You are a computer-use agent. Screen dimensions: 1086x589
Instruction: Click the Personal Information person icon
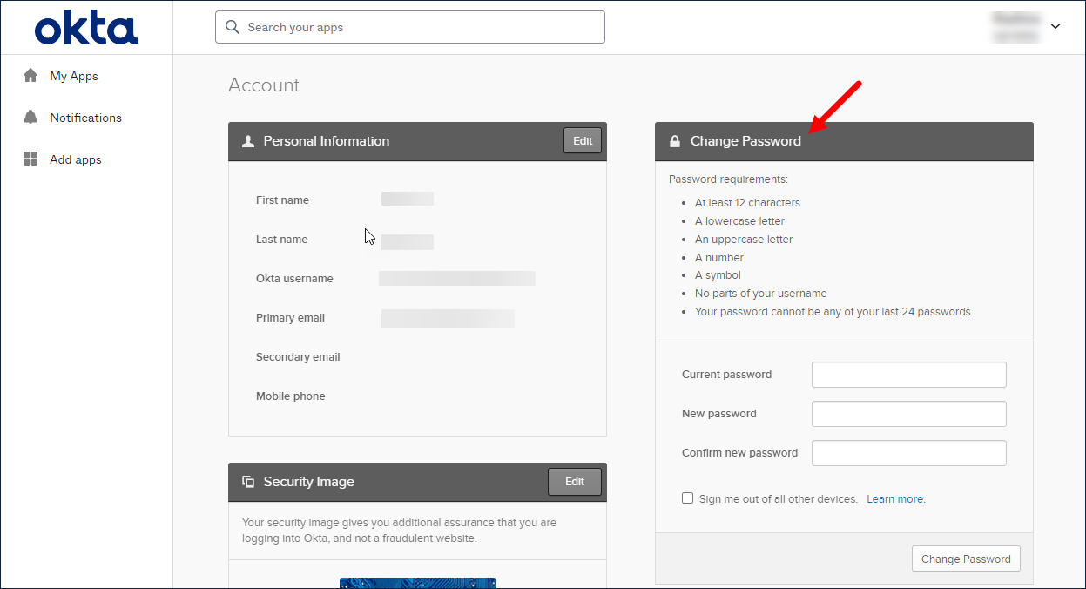pos(248,141)
